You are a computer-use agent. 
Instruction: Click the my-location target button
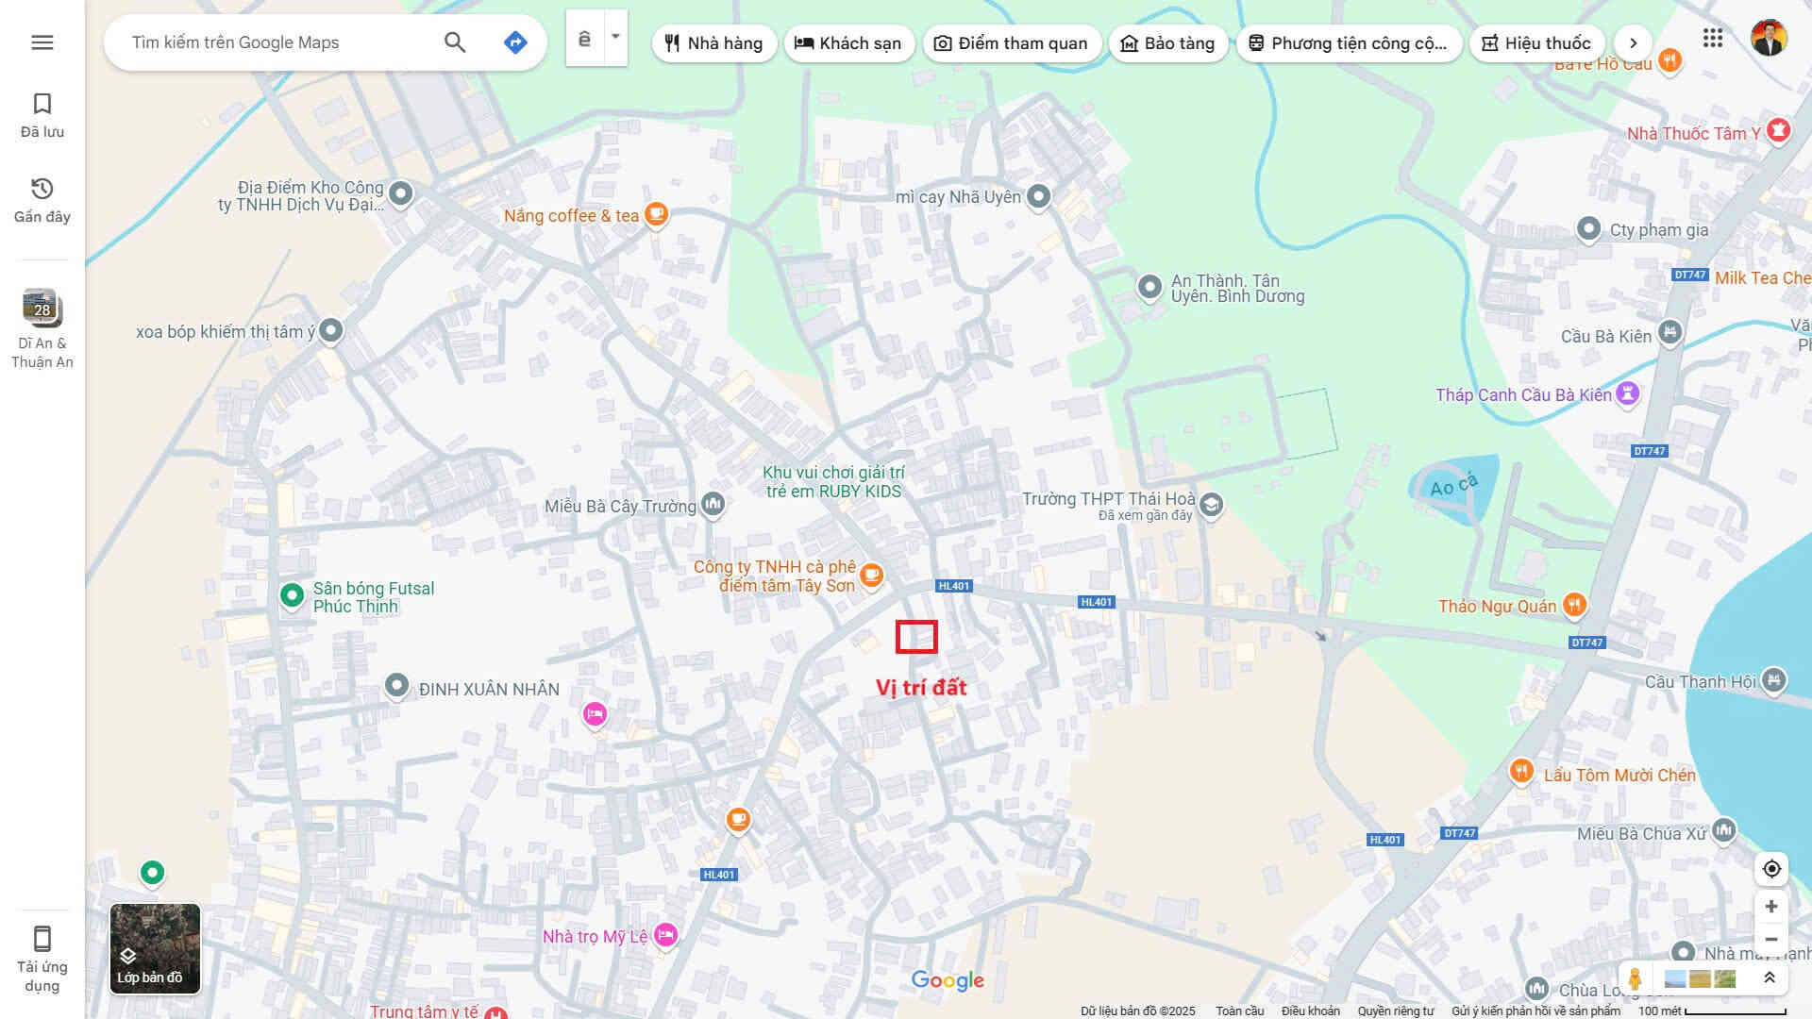click(x=1771, y=869)
